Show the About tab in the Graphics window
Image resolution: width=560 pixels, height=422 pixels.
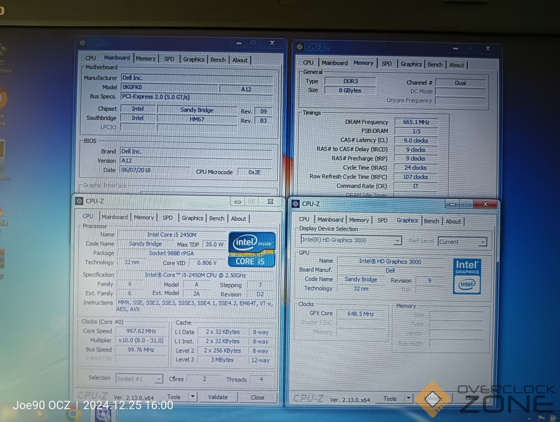(453, 221)
